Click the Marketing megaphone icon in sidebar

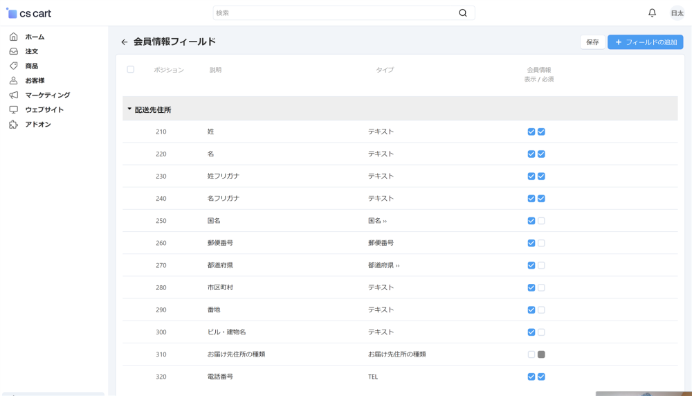[x=13, y=95]
